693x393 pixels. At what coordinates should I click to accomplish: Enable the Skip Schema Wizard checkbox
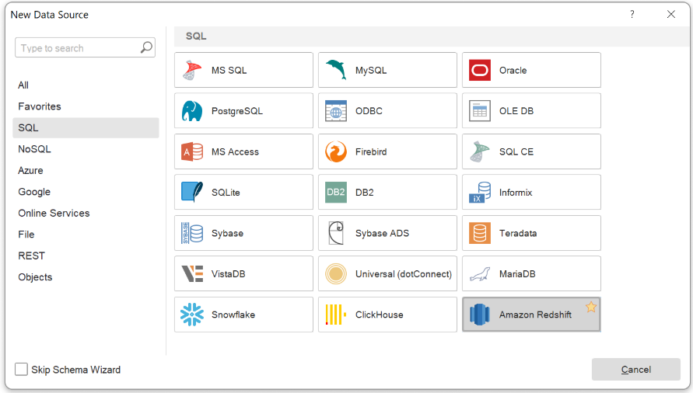coord(21,369)
